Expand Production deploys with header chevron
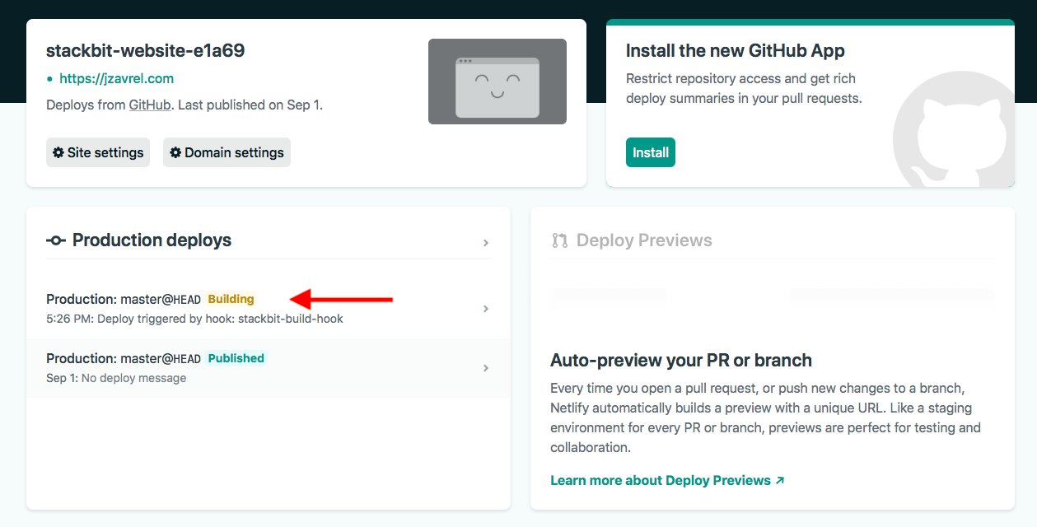This screenshot has width=1037, height=527. [486, 242]
